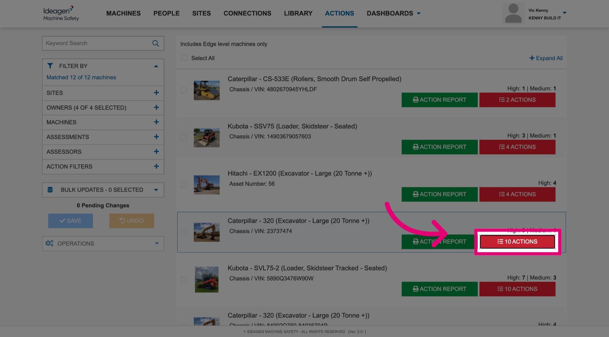
Task: Click the Hitachi - EX1200 machine title
Action: tap(299, 174)
